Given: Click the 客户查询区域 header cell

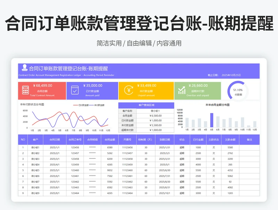Looking at the screenshot, I should pyautogui.click(x=146, y=105).
